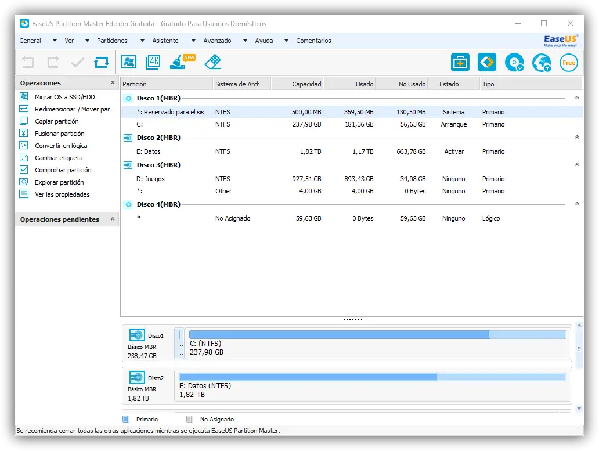
Task: Open the dropdown arrow next to General
Action: tap(55, 41)
